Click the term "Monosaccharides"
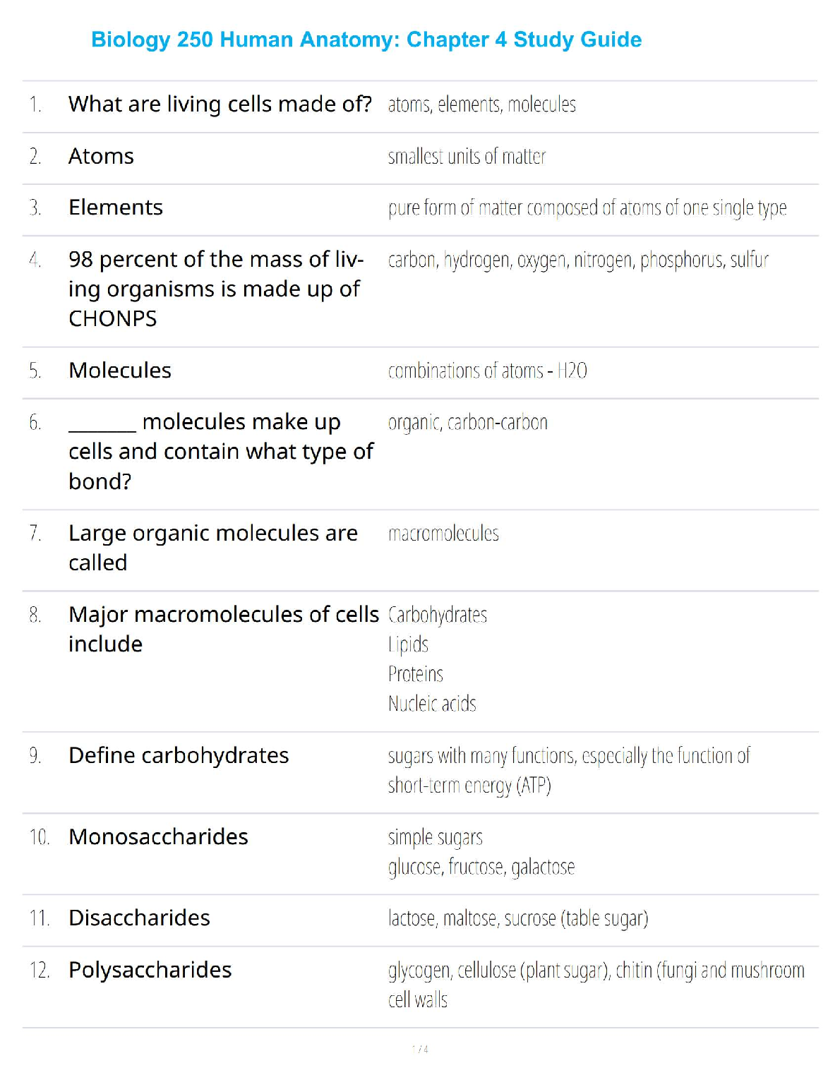 158,837
